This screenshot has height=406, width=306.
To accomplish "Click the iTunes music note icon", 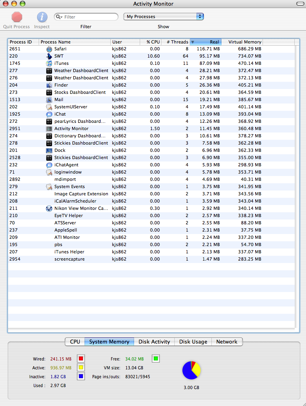I will pos(49,64).
